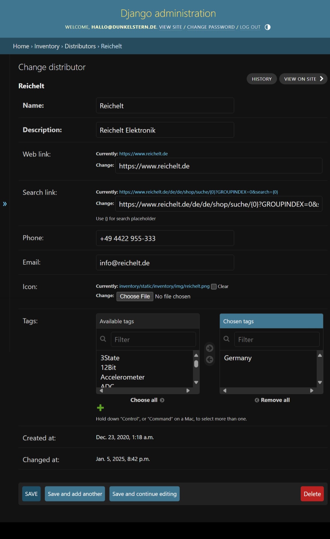
Task: Open Distributors breadcrumb link
Action: point(80,46)
